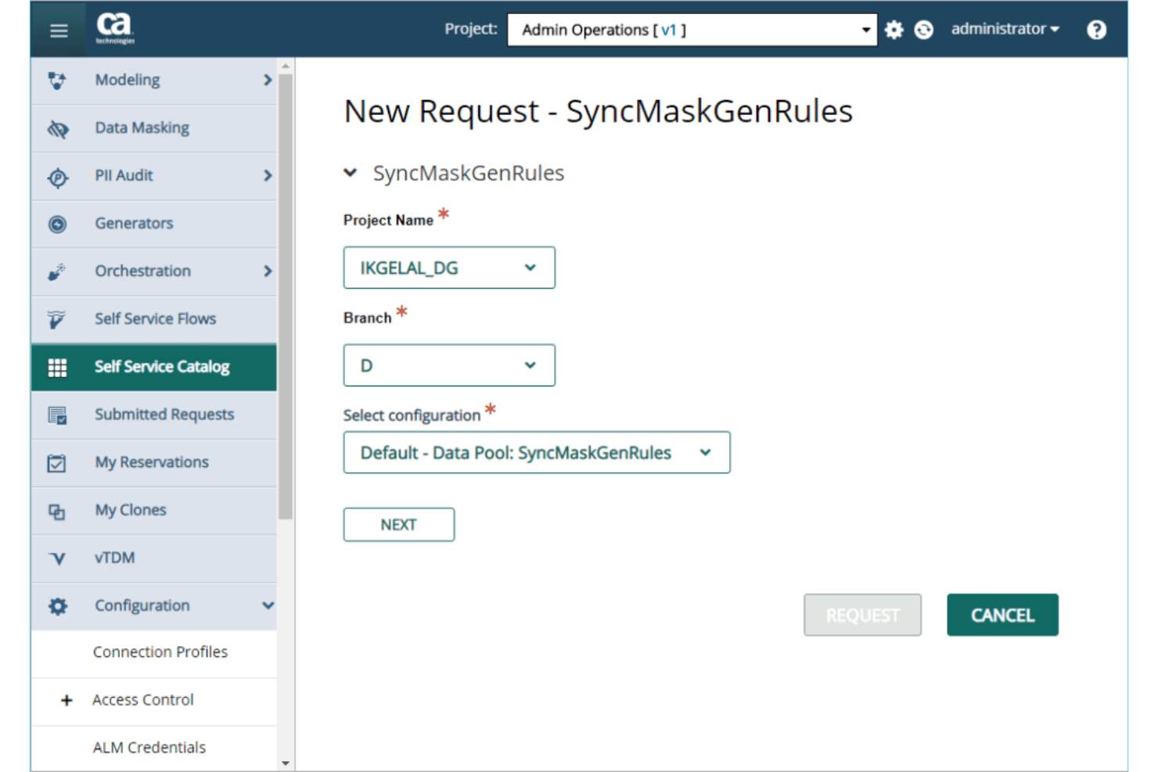
Task: Click the Self Service Catalog grid icon
Action: click(57, 368)
